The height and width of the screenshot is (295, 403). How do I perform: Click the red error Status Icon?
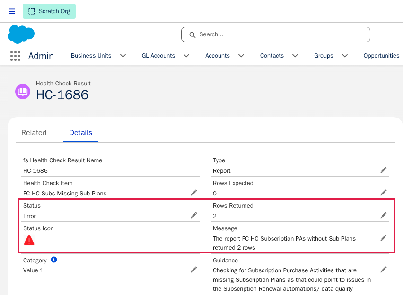(29, 240)
